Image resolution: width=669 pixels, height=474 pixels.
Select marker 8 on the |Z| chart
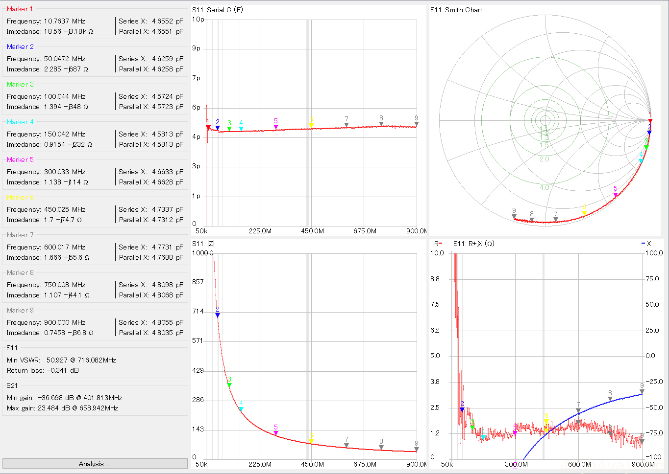381,447
